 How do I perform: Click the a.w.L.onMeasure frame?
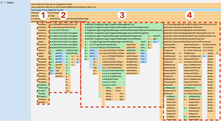[193, 65]
